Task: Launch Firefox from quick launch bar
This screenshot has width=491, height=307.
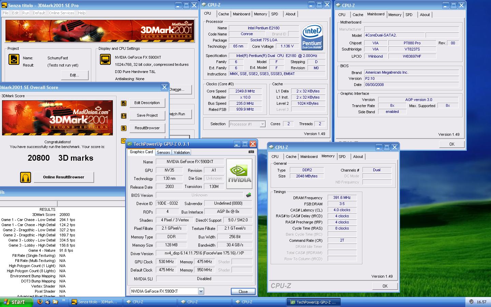Action: tap(40, 302)
